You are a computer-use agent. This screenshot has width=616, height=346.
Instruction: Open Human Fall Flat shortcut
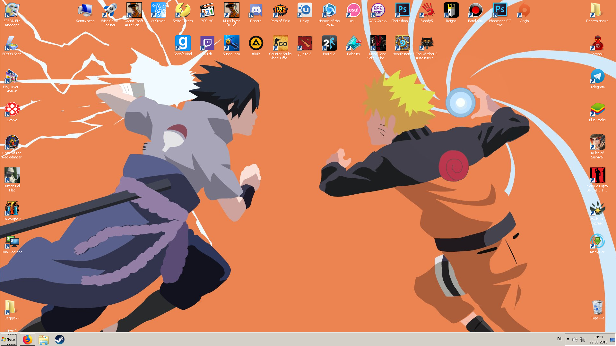click(x=12, y=180)
